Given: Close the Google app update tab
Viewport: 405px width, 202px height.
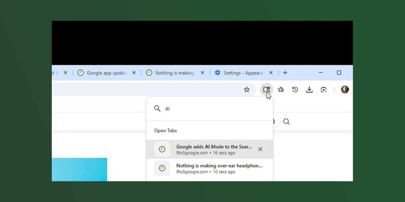Looking at the screenshot, I should 134,73.
